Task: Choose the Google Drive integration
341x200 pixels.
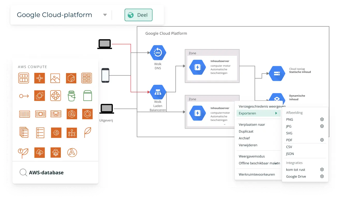Action: pyautogui.click(x=296, y=176)
